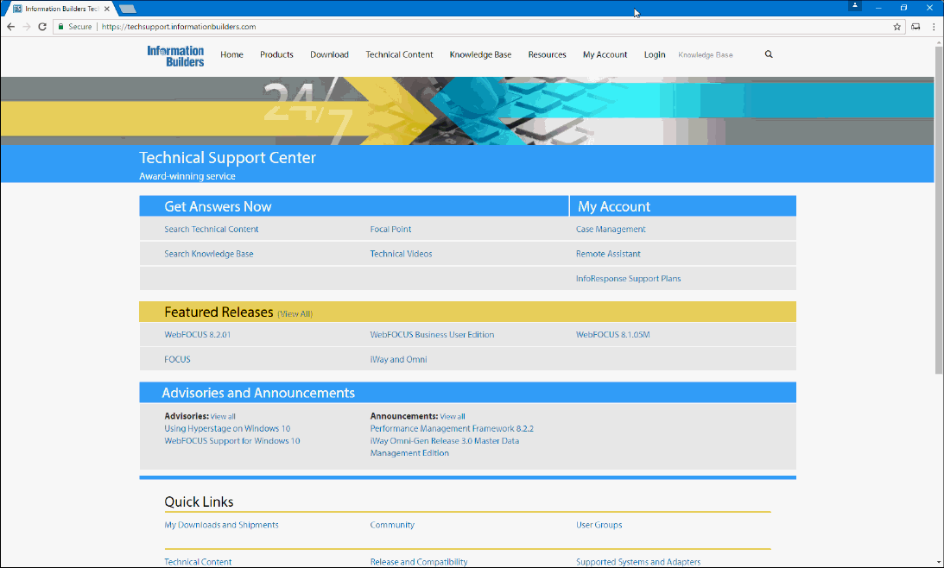Open Release and Compatibility link

(x=419, y=562)
